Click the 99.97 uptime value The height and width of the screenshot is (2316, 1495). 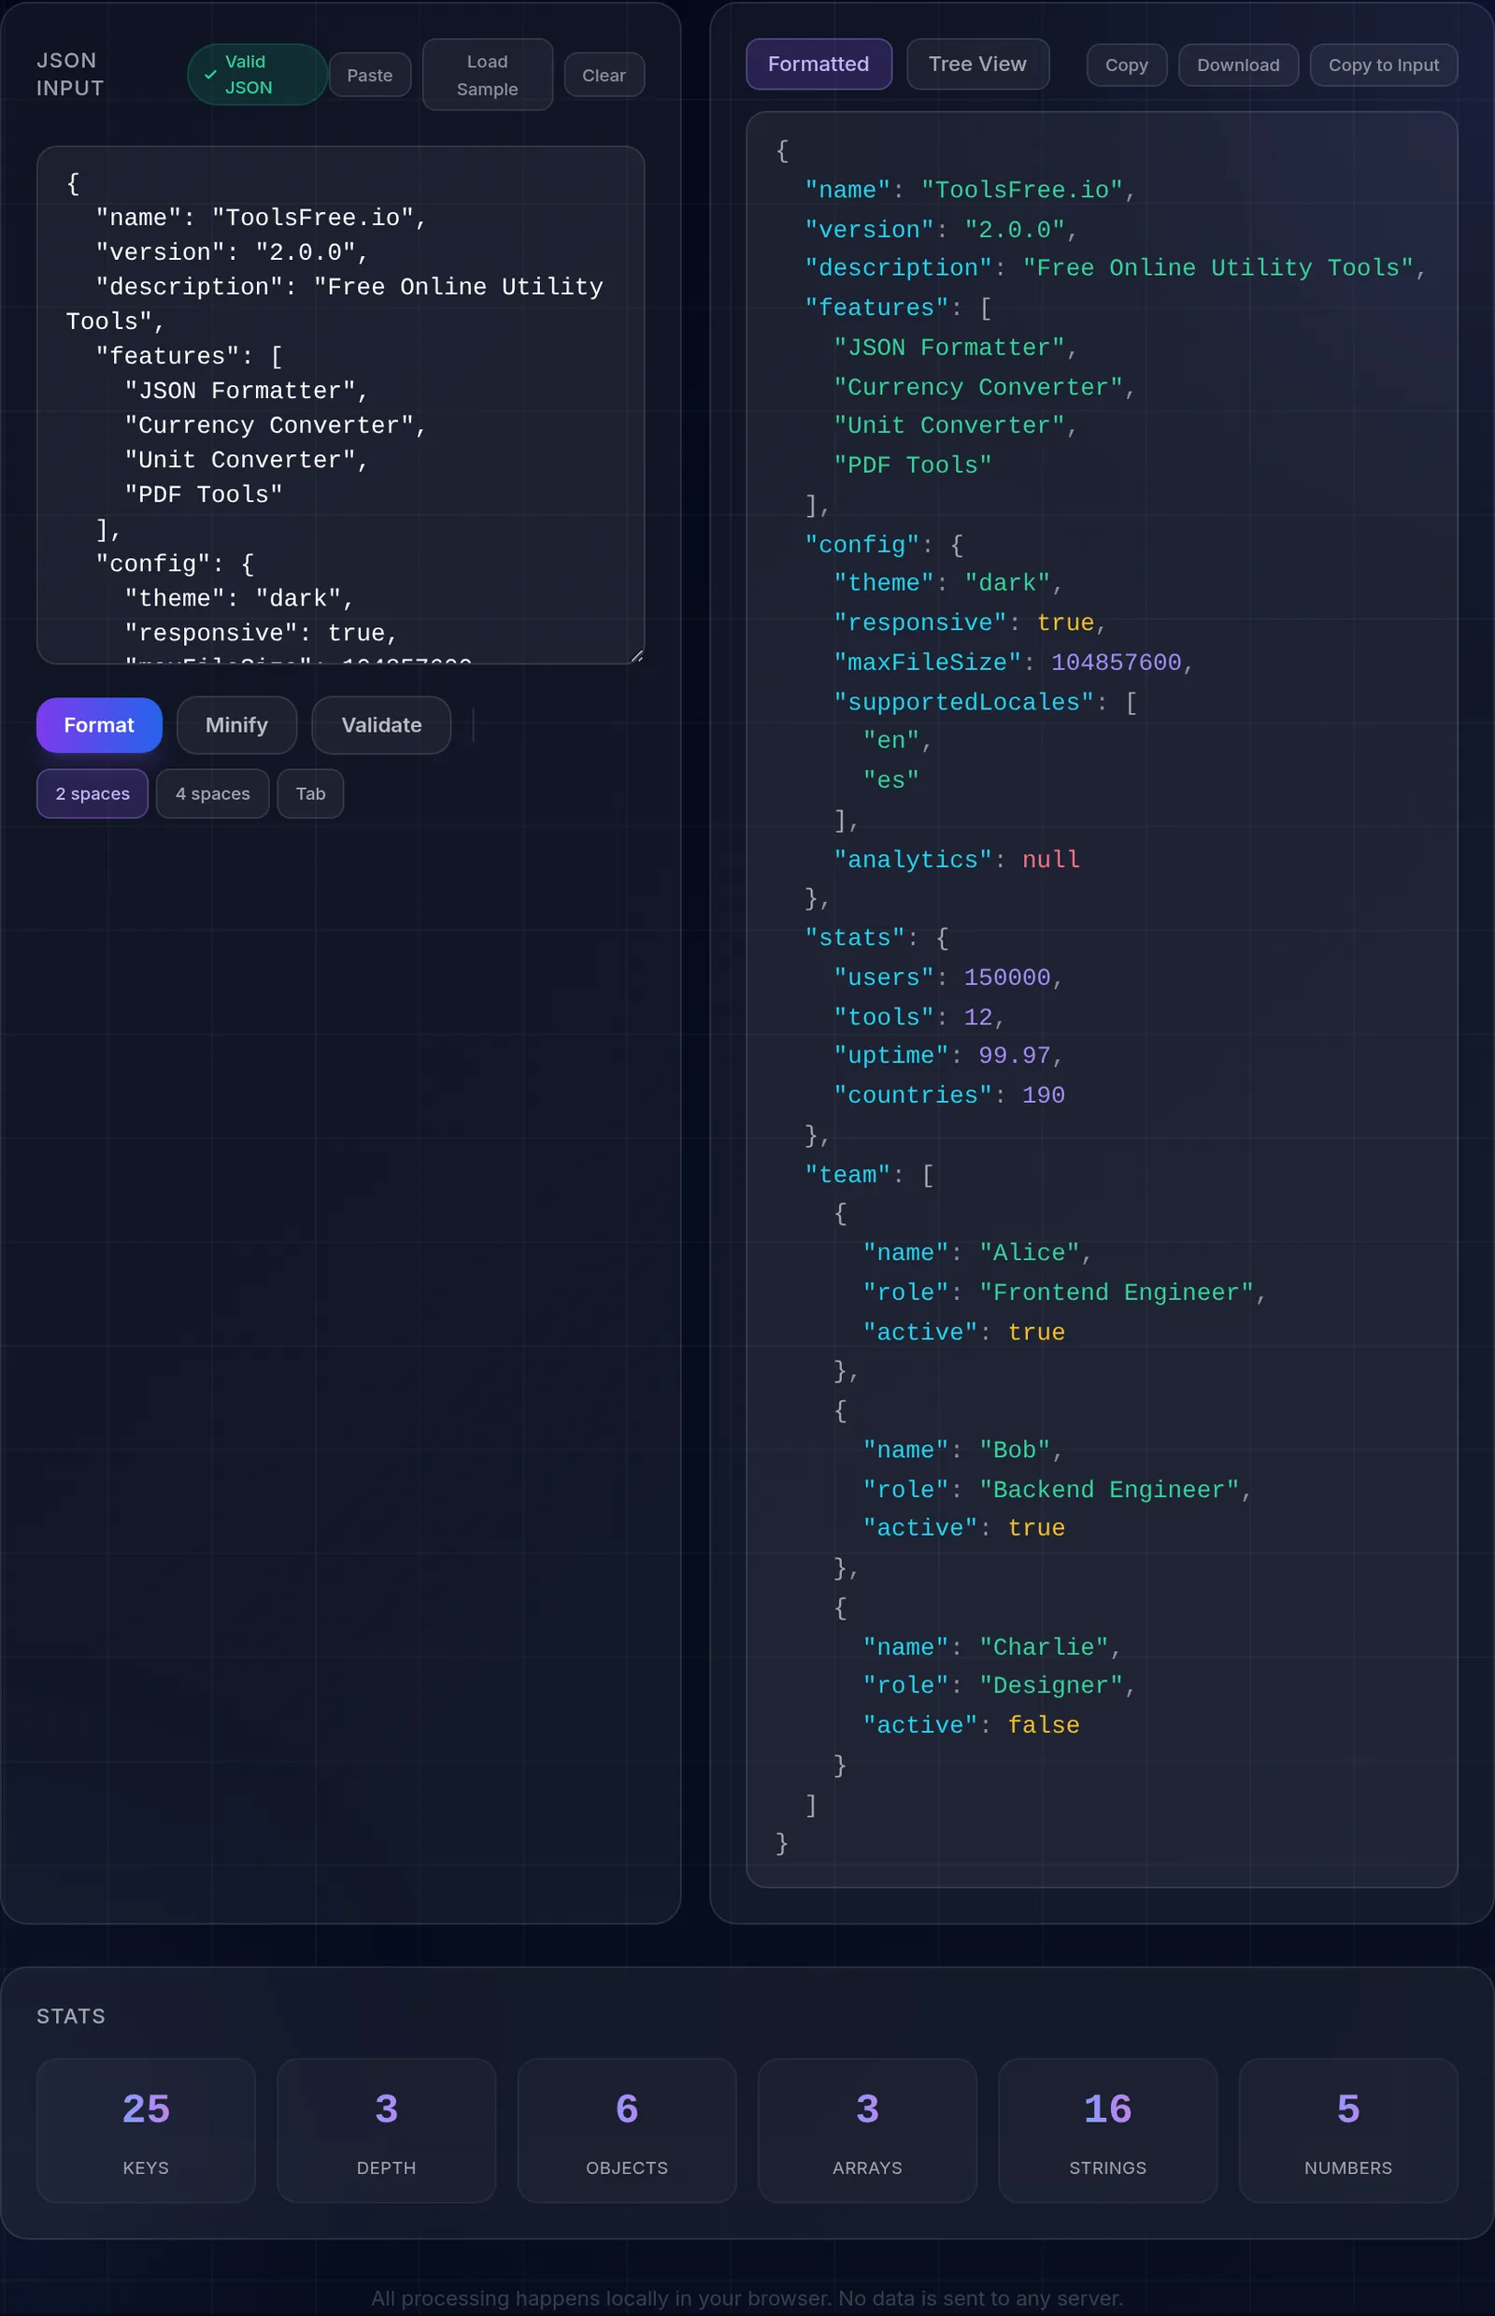pyautogui.click(x=1015, y=1054)
